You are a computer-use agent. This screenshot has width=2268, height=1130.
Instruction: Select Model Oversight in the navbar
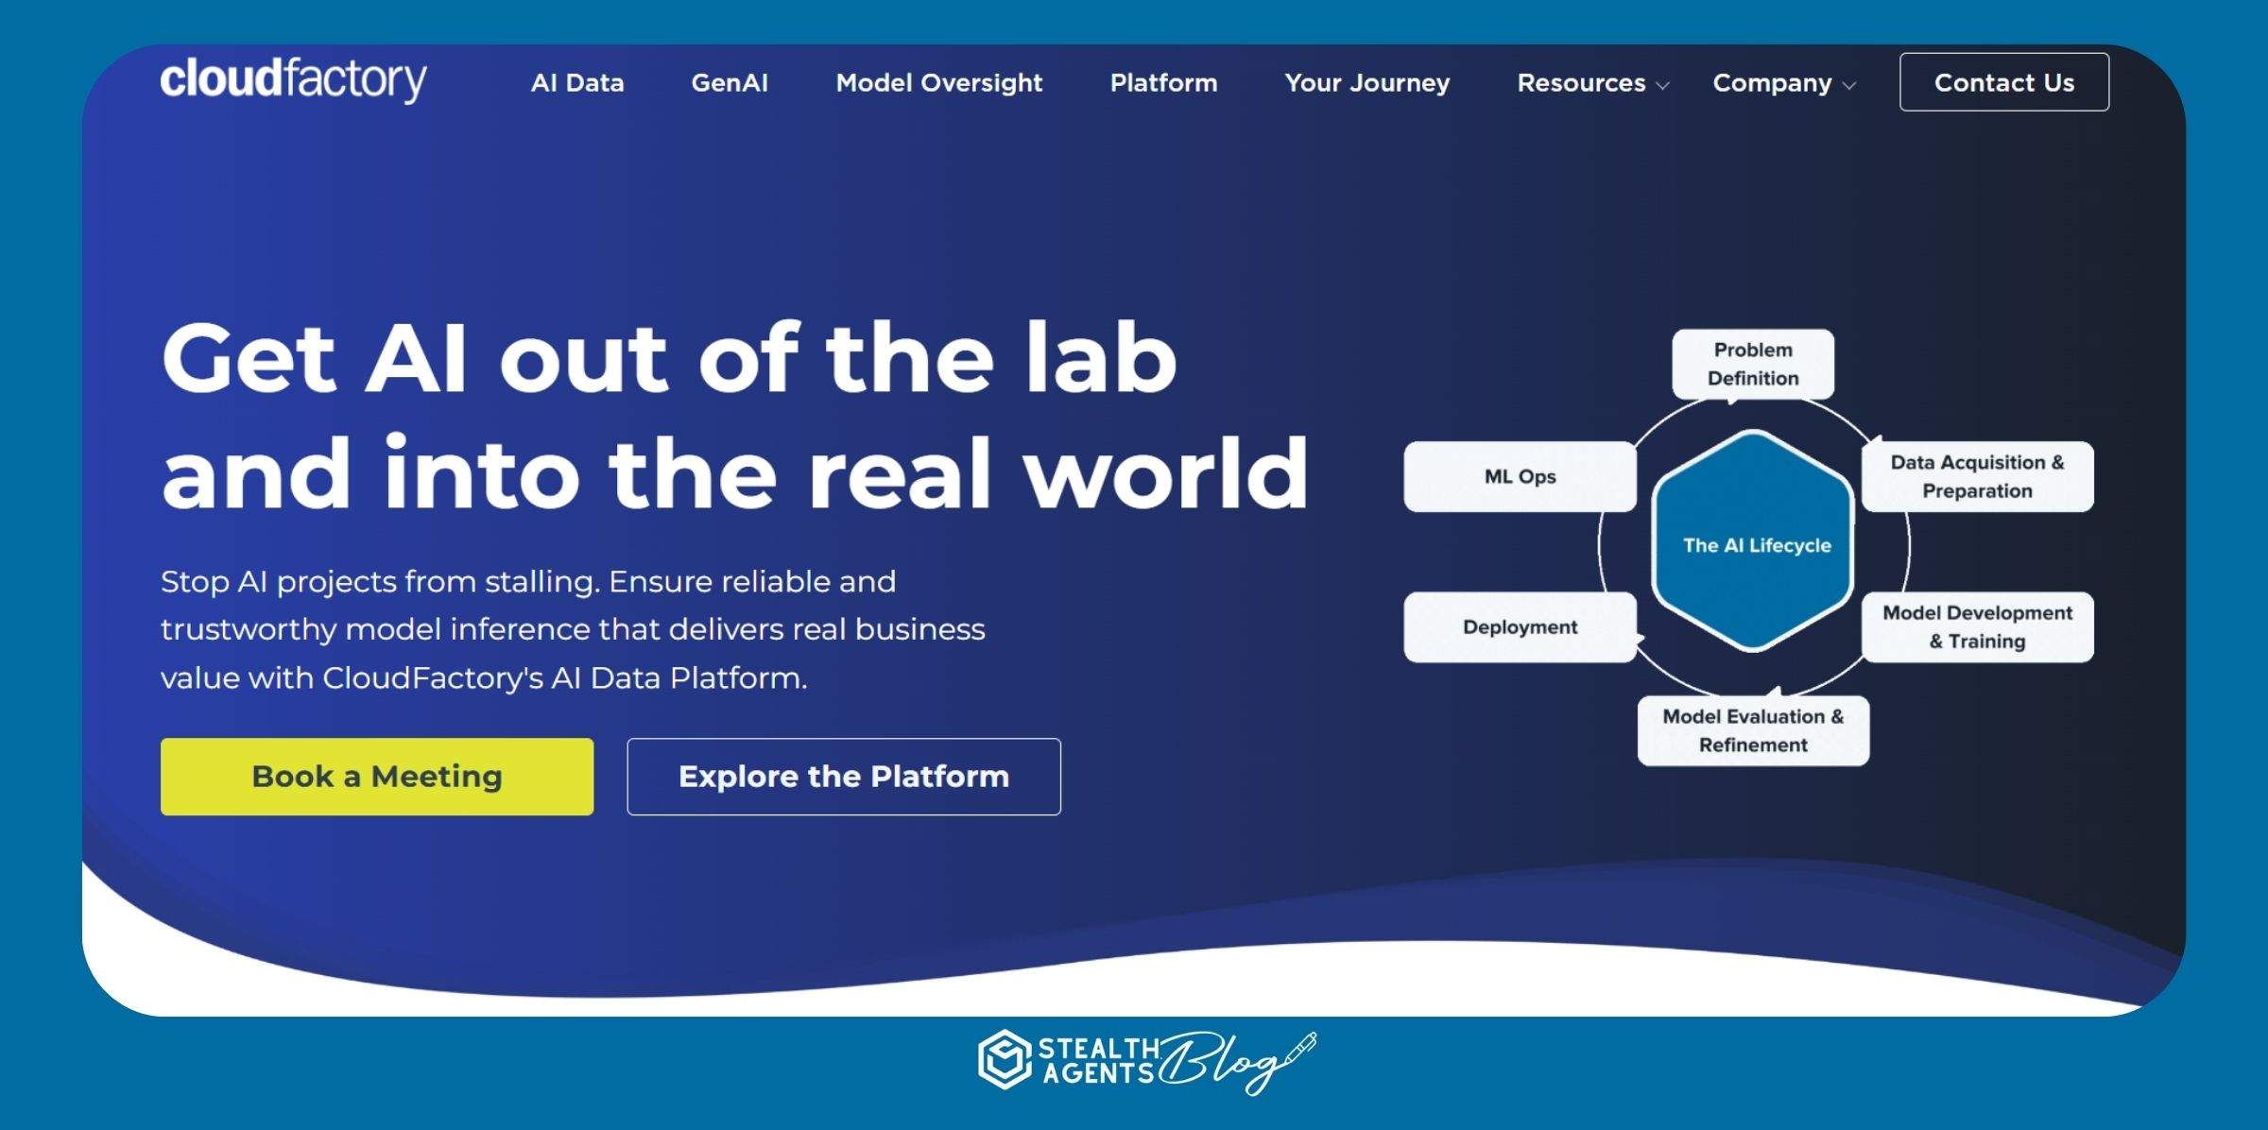click(x=939, y=83)
